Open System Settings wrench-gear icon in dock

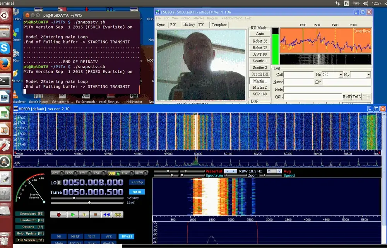click(5, 146)
